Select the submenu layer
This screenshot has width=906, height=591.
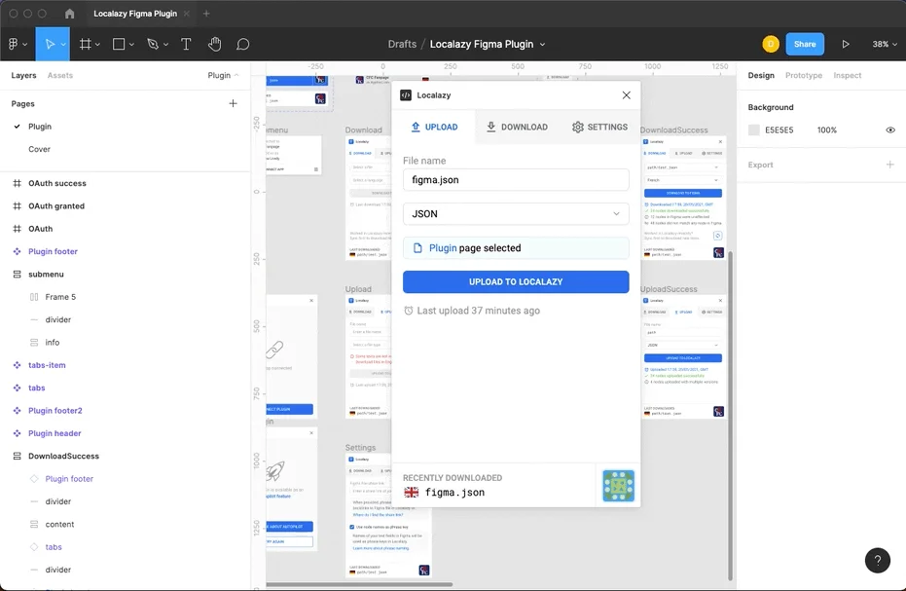pyautogui.click(x=46, y=275)
